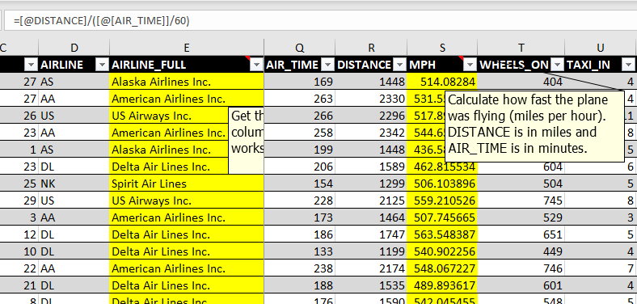Select WHEELS_ON cell 449
637x304 pixels.
coord(521,251)
